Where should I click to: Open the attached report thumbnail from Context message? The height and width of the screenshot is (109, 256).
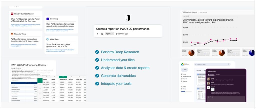coord(212,89)
